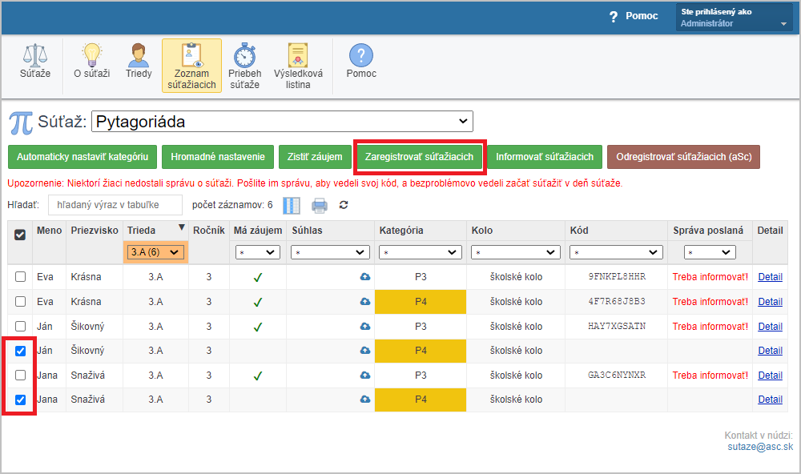This screenshot has width=801, height=474.
Task: Click the green interest checkmark for Eva Krásna P4
Action: click(258, 303)
